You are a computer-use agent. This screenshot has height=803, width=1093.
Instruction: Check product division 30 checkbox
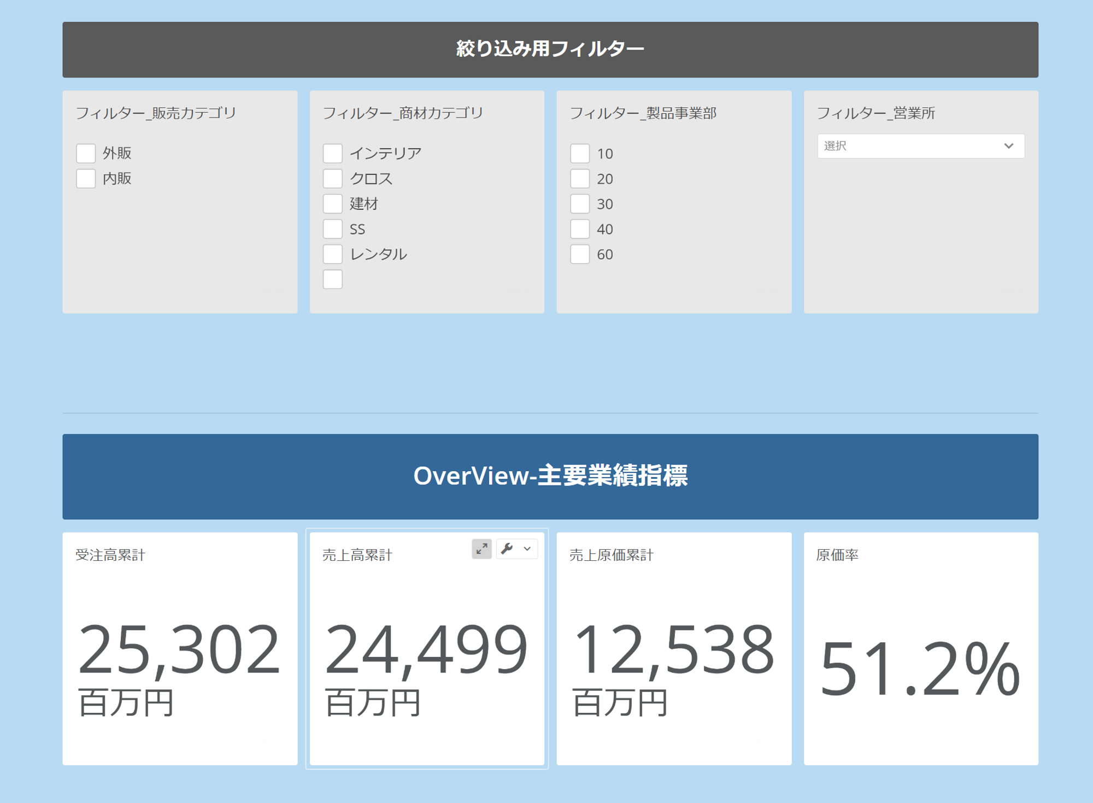(580, 203)
